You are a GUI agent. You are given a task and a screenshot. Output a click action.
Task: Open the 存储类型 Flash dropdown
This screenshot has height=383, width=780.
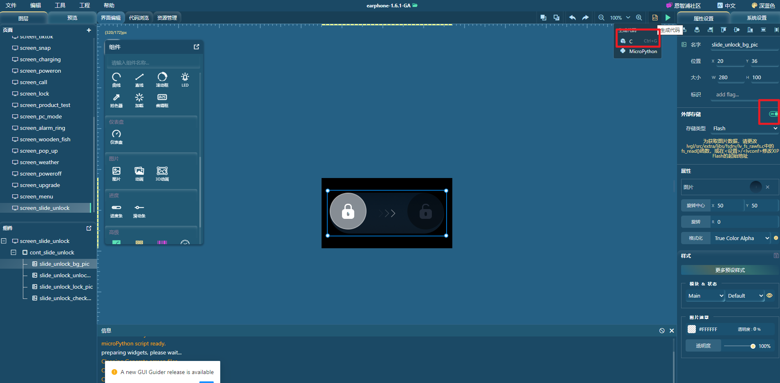point(744,128)
